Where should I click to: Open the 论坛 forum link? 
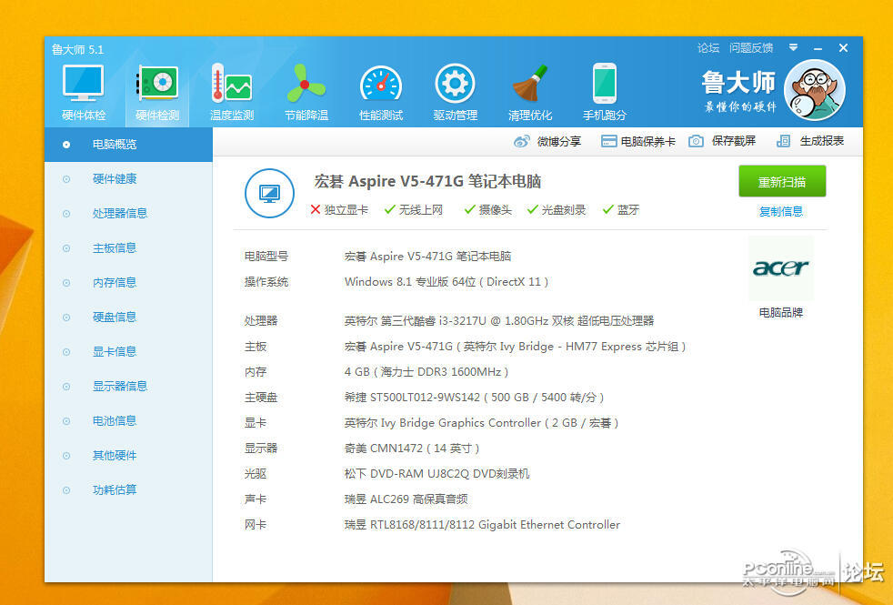coord(708,48)
